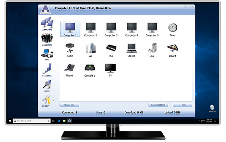The image size is (226, 142).
Task: Click the taskbar clock
Action: pos(209,121)
